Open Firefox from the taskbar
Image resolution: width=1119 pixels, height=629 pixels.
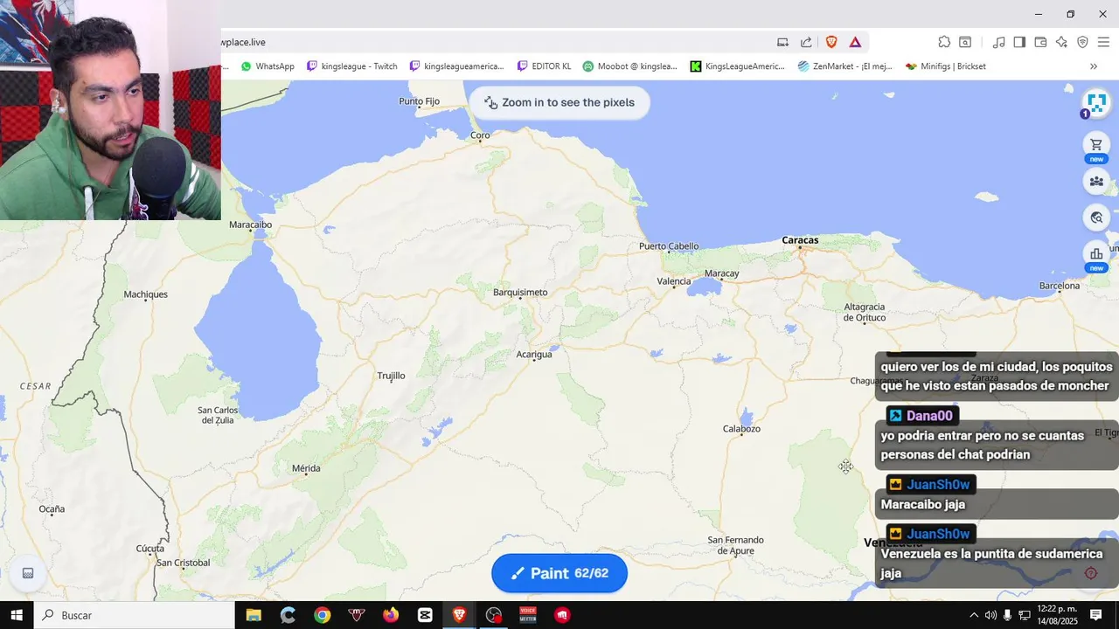point(391,615)
